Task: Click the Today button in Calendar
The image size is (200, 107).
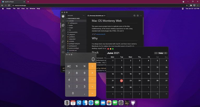Action: click(x=161, y=53)
